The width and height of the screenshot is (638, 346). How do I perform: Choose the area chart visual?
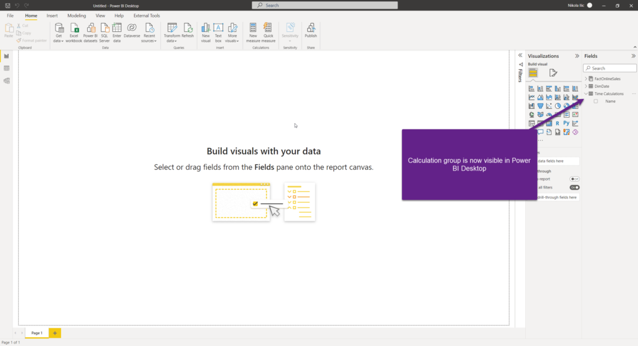(540, 97)
